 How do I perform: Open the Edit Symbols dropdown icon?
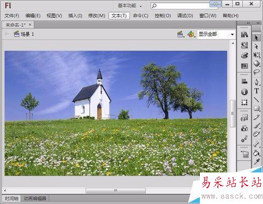point(191,34)
